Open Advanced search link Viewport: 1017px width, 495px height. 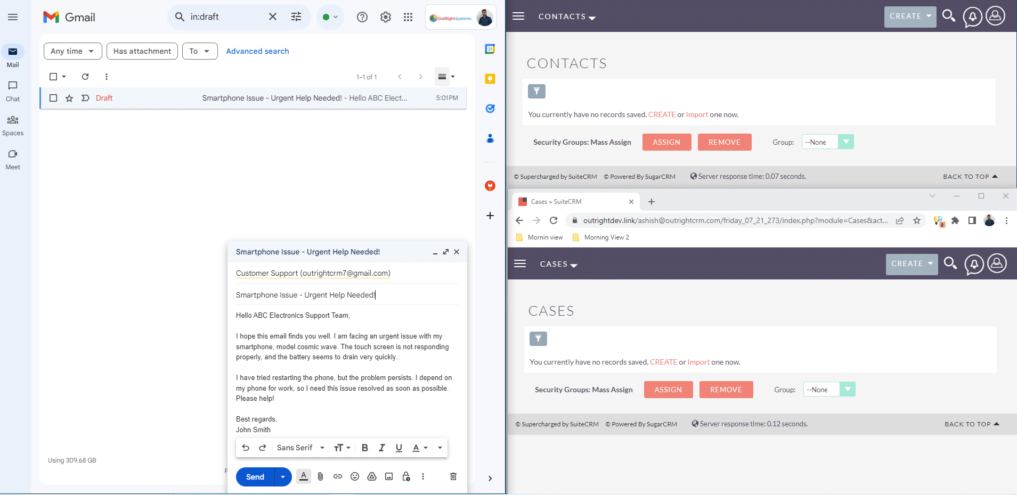tap(257, 51)
